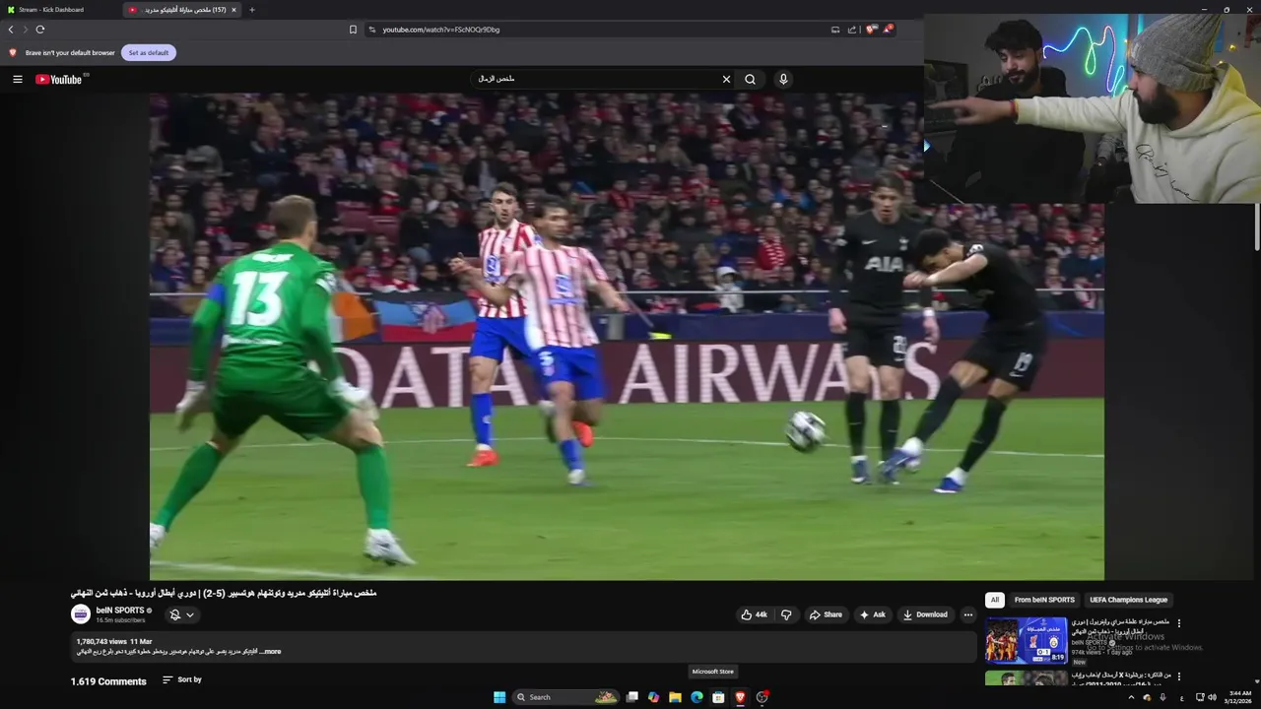Open Brave Rewards triangle icon
Viewport: 1261px width, 709px height.
click(888, 30)
